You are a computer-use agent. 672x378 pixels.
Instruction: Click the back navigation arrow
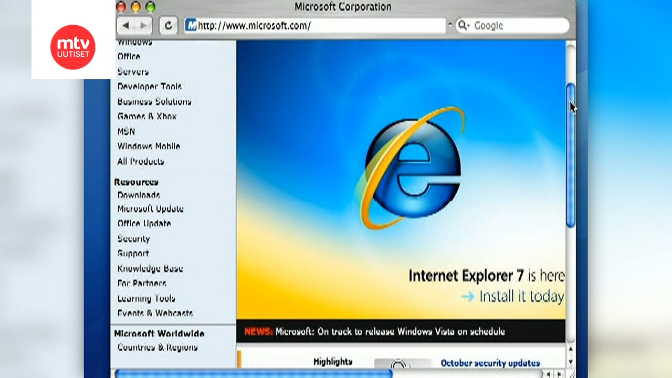pyautogui.click(x=125, y=25)
